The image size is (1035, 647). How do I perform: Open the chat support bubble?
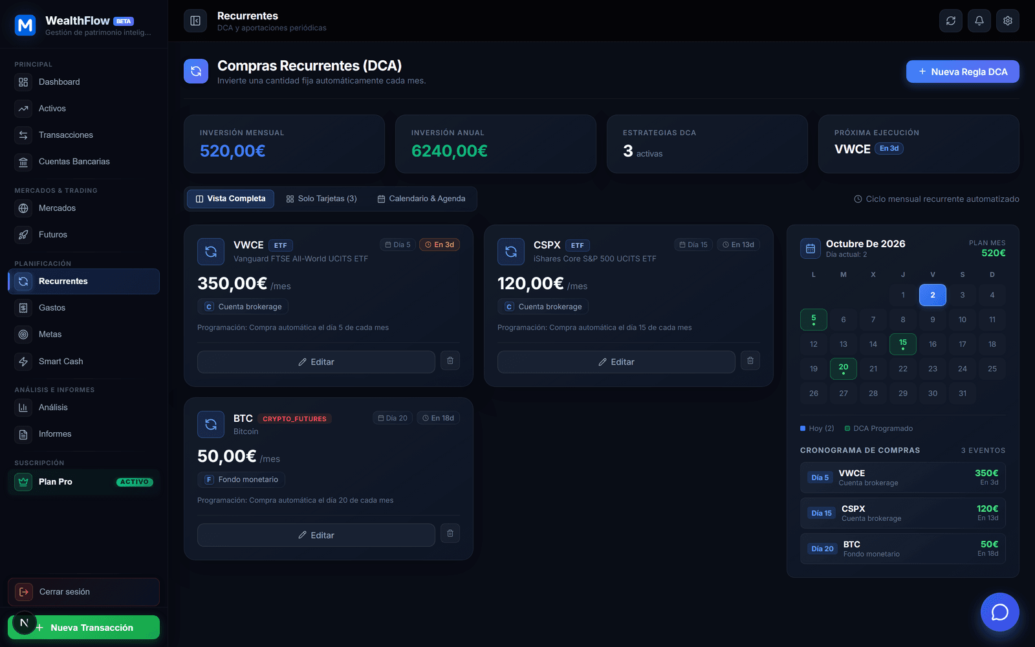(x=1000, y=612)
